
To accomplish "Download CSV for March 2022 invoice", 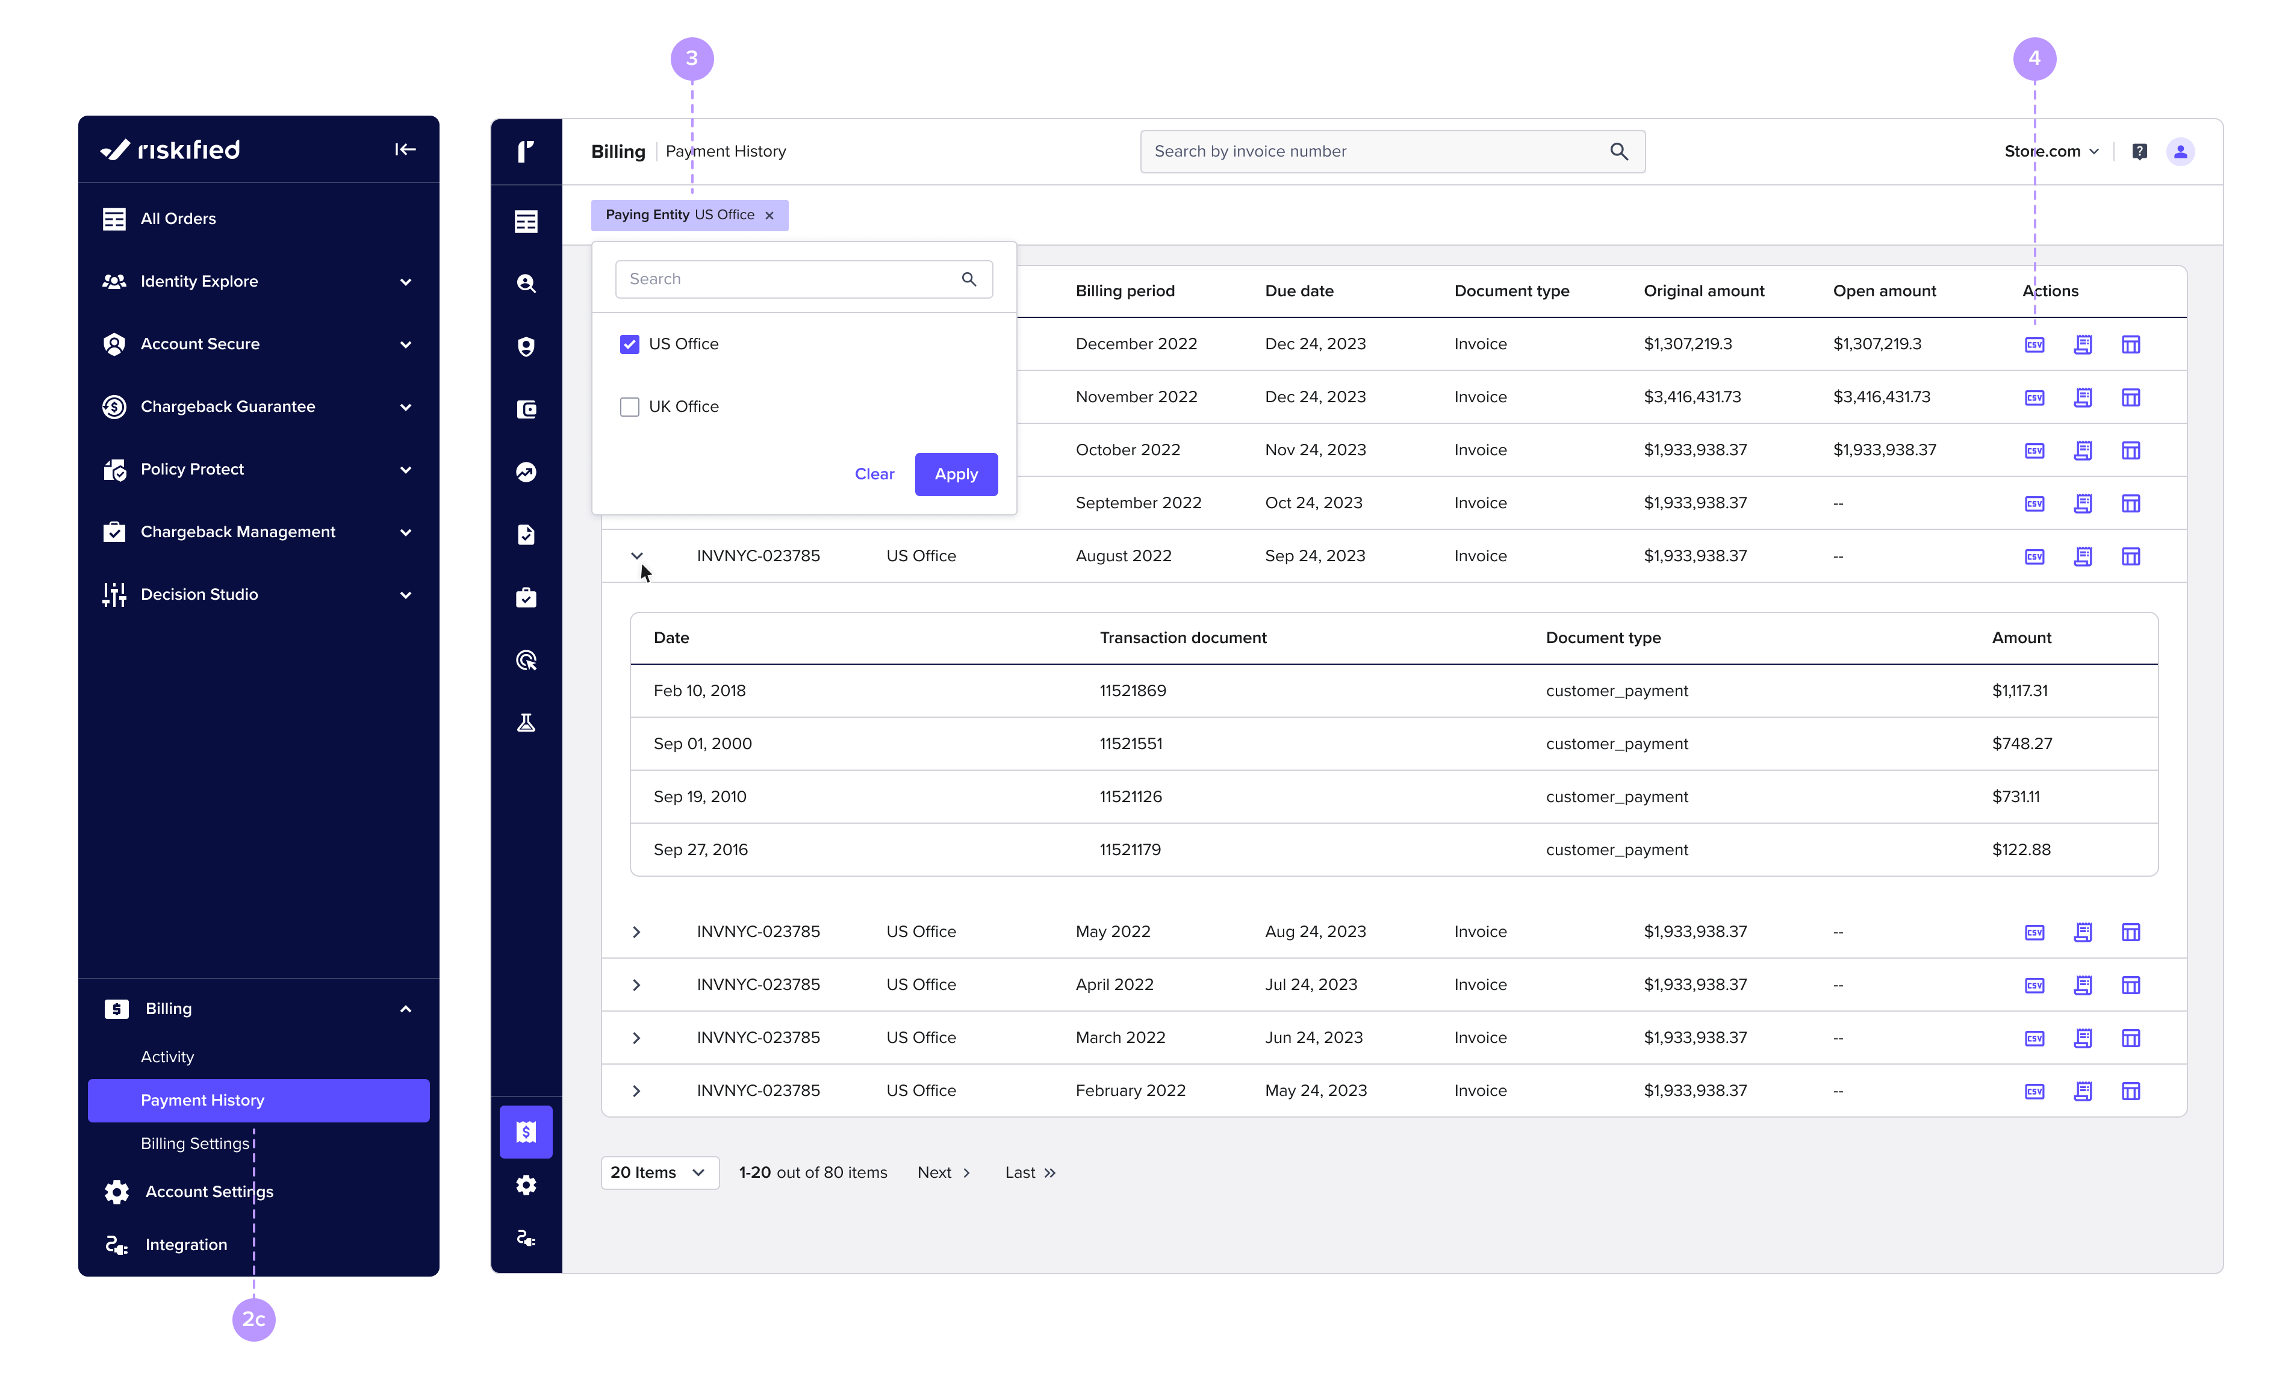I will point(2034,1038).
